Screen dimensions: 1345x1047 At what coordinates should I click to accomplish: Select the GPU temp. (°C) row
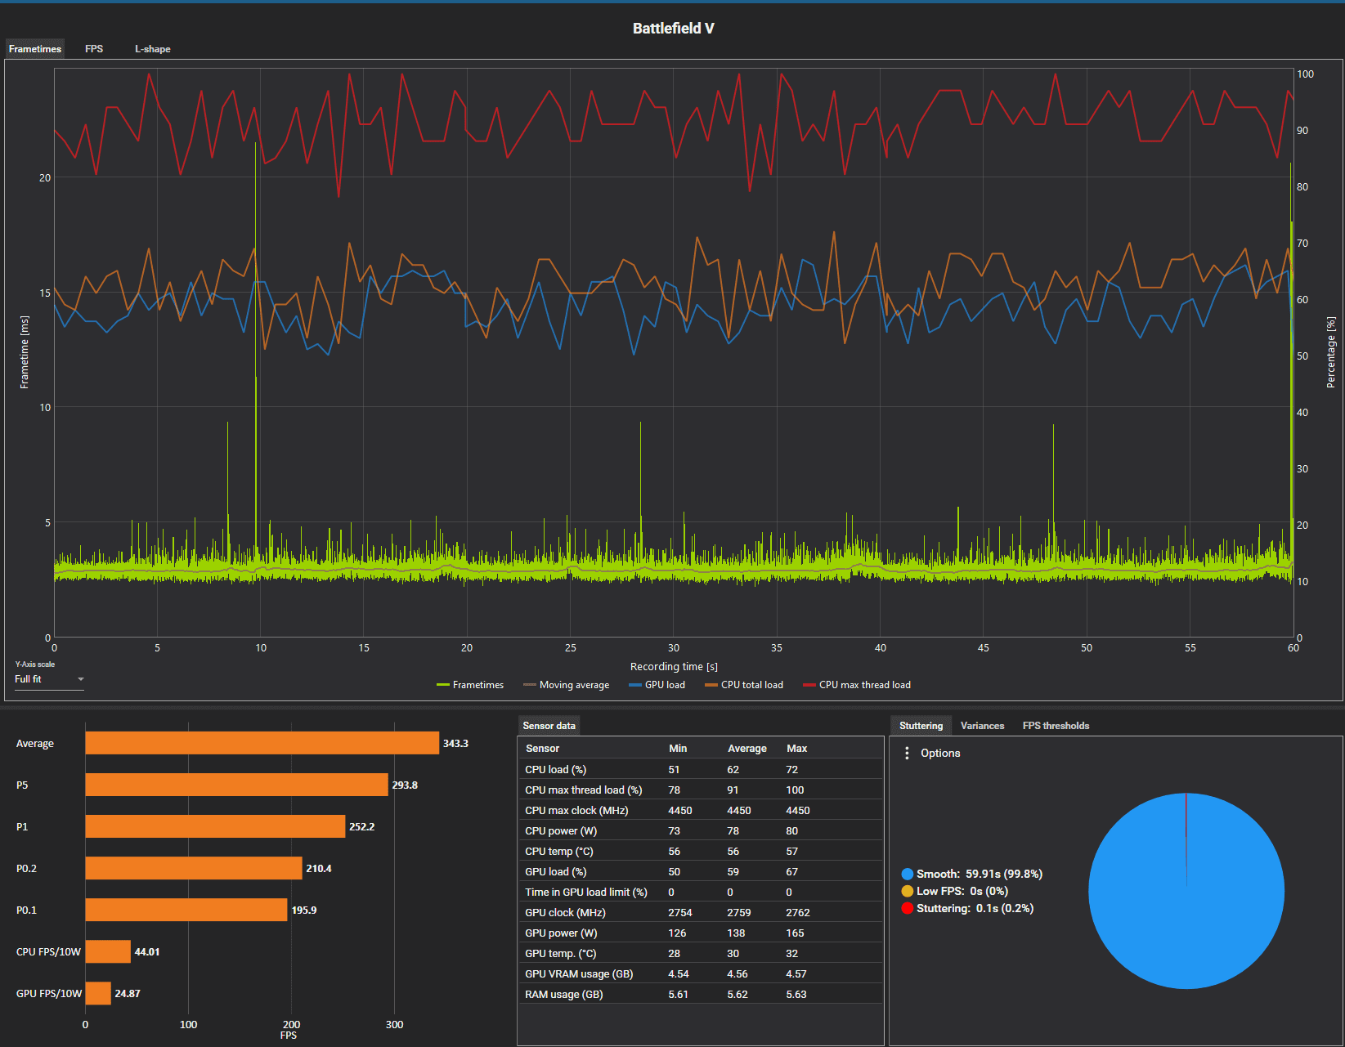tap(701, 953)
